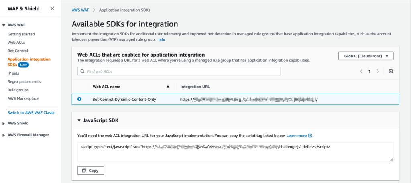Click the Available SDKs for integration heading
The width and height of the screenshot is (411, 183).
125,24
